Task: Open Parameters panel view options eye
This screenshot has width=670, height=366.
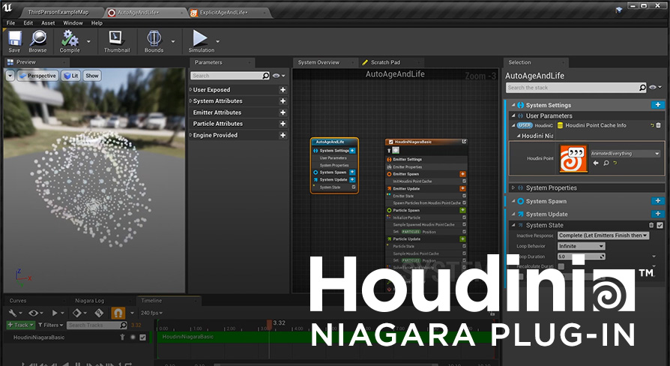Action: point(278,76)
